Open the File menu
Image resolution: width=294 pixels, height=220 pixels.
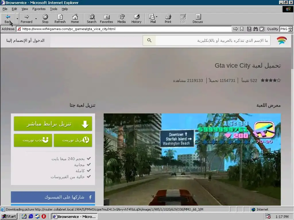pyautogui.click(x=5, y=9)
